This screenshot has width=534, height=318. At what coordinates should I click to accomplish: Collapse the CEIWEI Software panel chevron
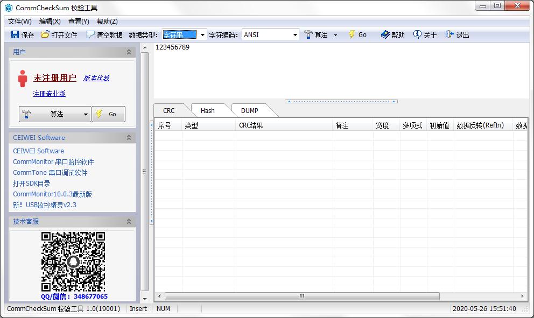(129, 137)
